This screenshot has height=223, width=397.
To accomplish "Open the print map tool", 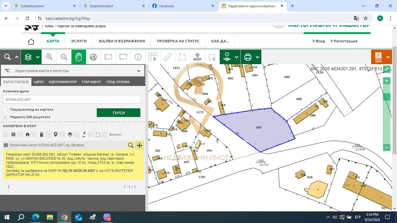I will 248,57.
